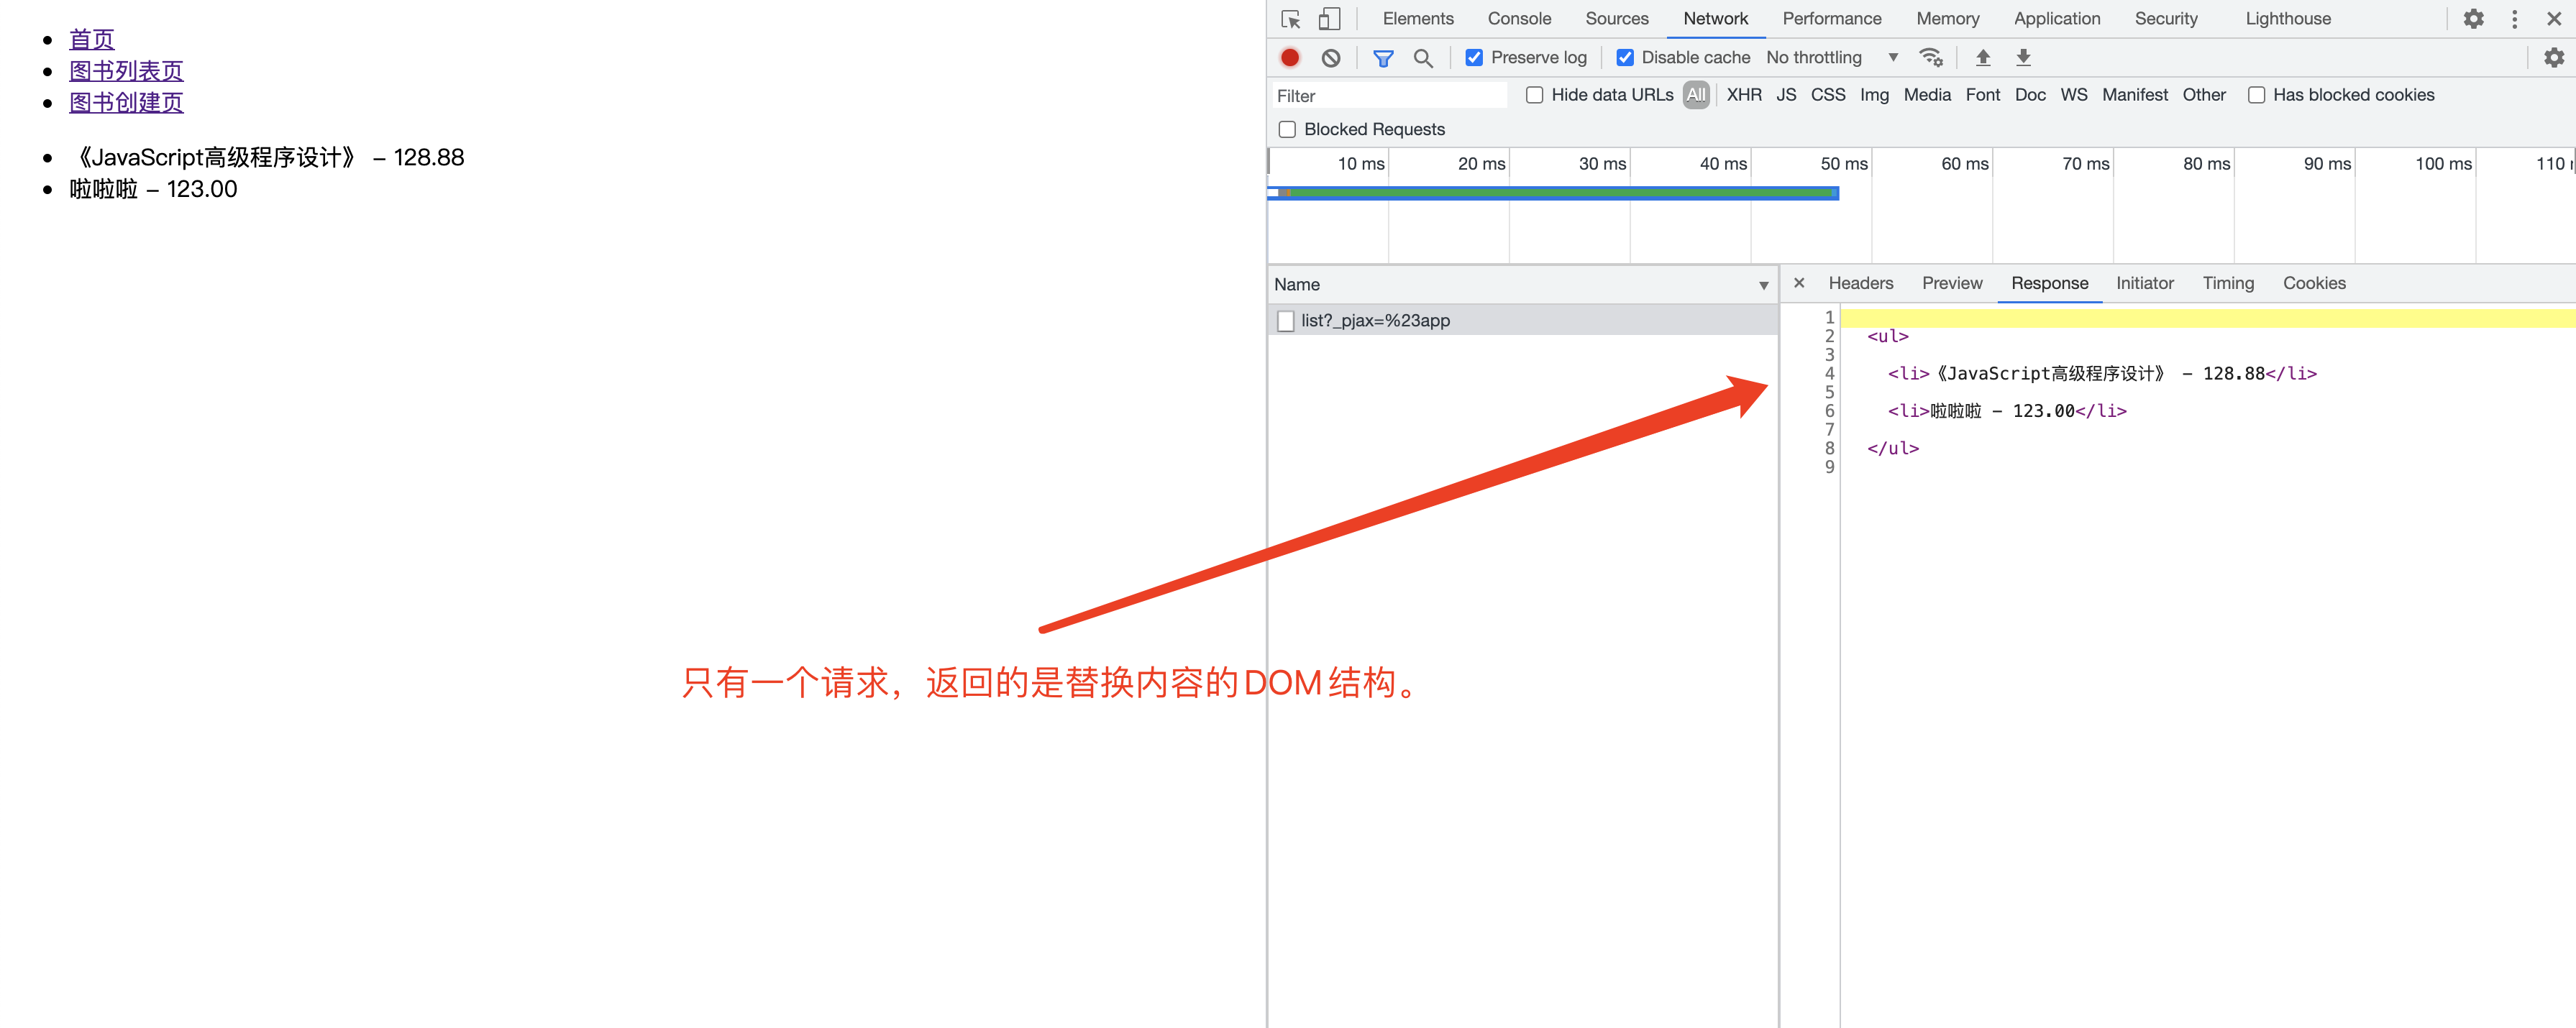Click the <ul> line in response
Viewport: 2576px width, 1028px height.
[x=1887, y=336]
